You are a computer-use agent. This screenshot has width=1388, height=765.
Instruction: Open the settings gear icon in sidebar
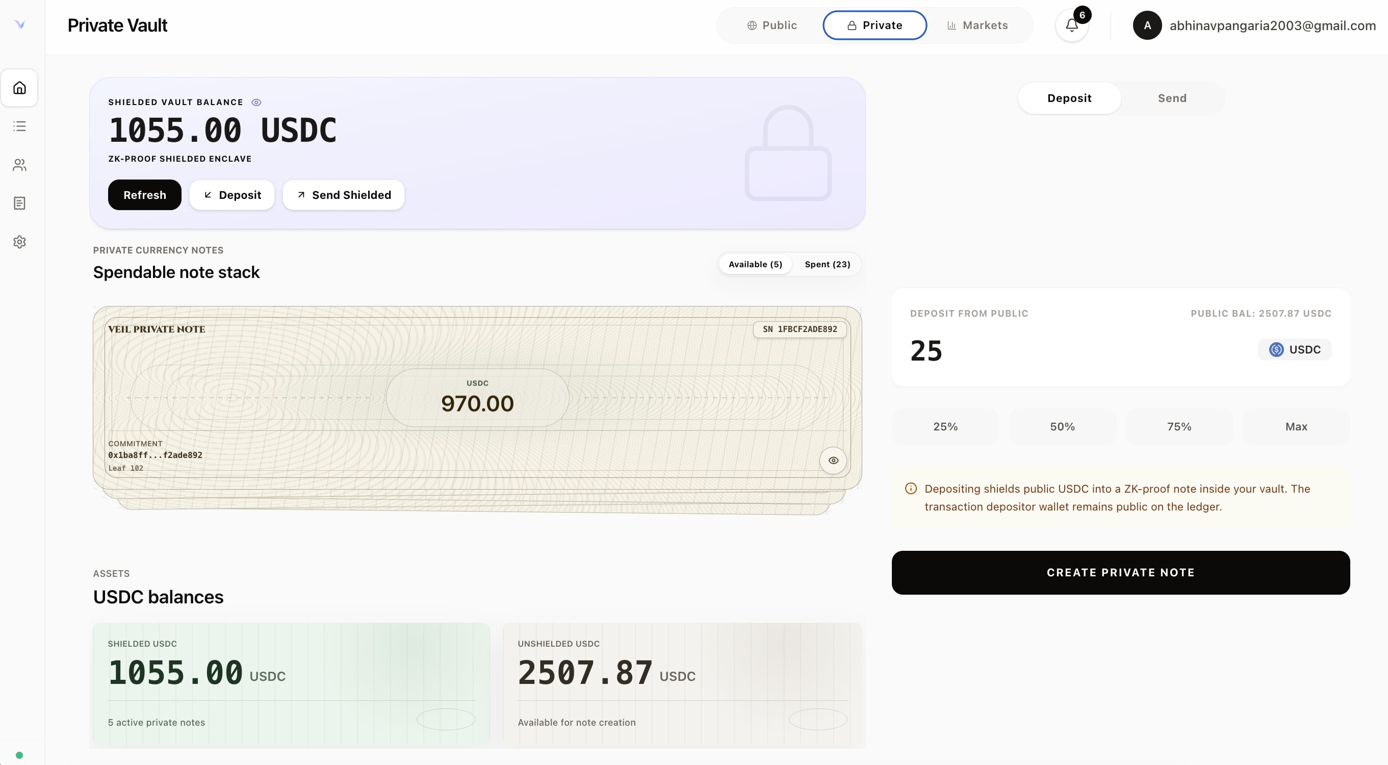(19, 242)
